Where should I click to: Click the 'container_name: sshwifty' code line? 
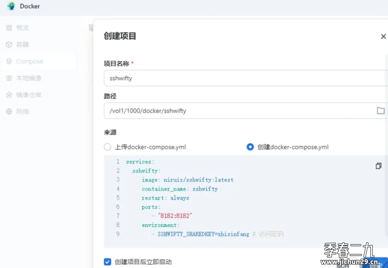click(x=180, y=189)
